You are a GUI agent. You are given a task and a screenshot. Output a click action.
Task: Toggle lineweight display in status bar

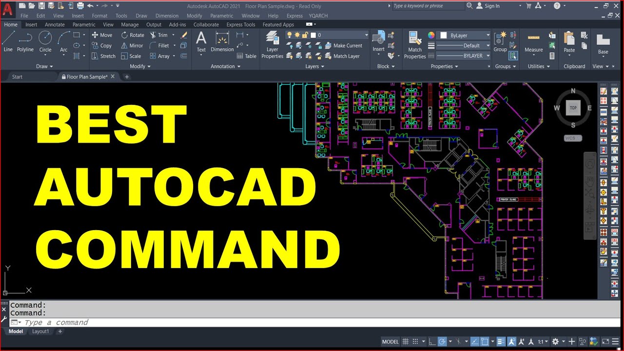(x=501, y=342)
